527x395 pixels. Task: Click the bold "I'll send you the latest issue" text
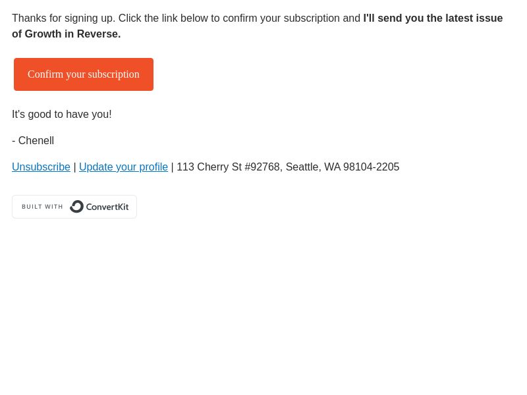[433, 18]
